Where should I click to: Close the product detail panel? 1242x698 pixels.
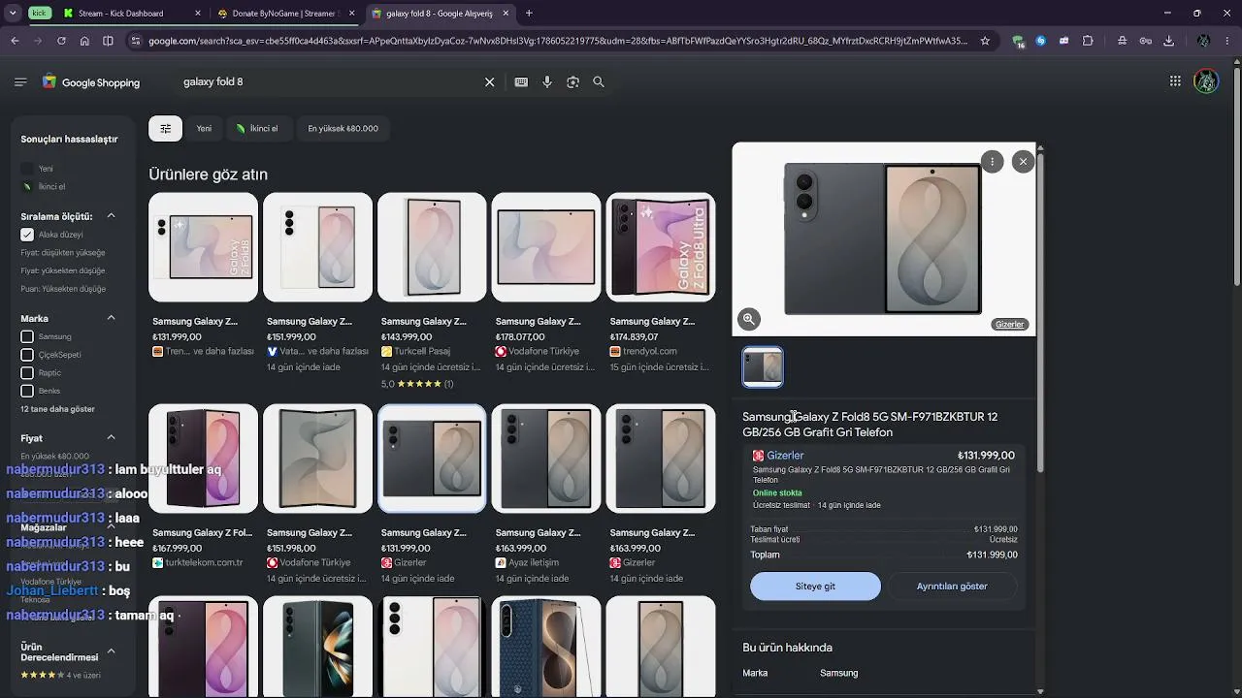click(x=1023, y=162)
